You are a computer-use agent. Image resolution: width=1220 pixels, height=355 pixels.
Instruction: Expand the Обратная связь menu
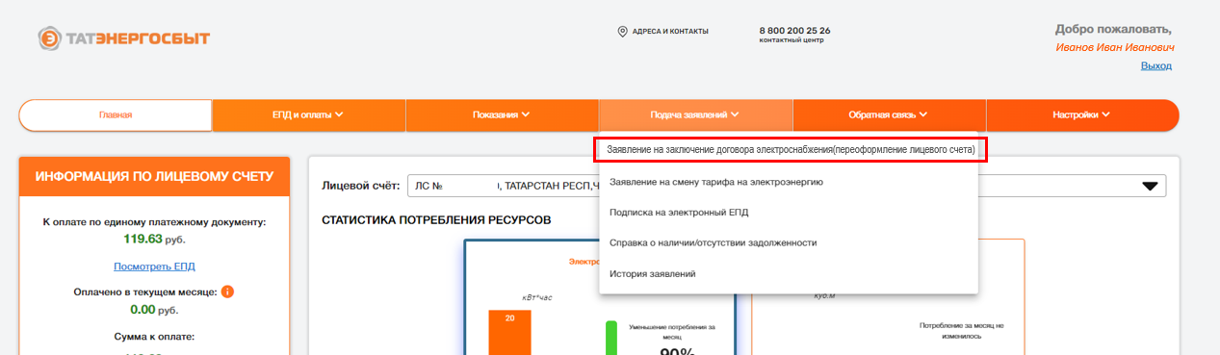(889, 114)
